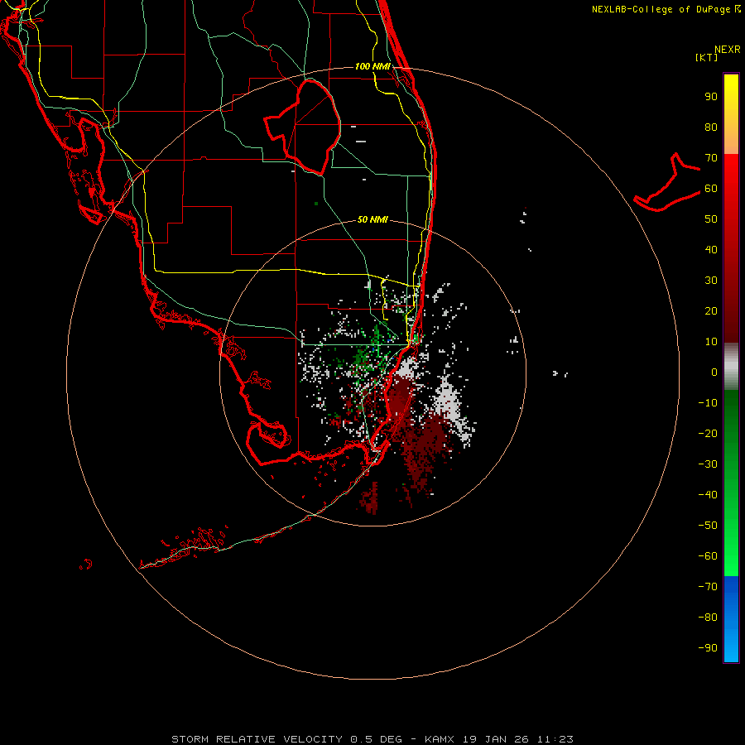Click the -80 value on velocity scale
745x745 pixels.
708,618
